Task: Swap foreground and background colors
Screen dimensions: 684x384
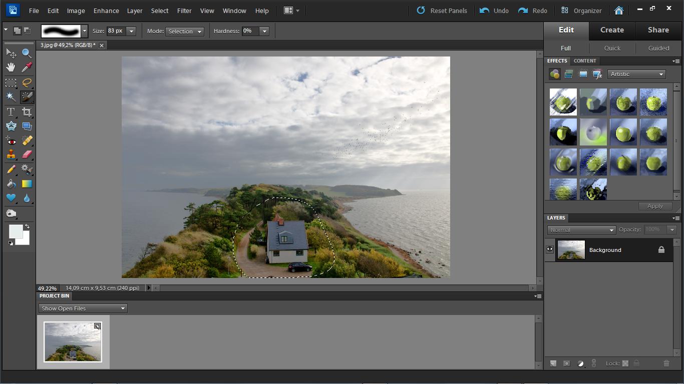Action: click(x=27, y=227)
